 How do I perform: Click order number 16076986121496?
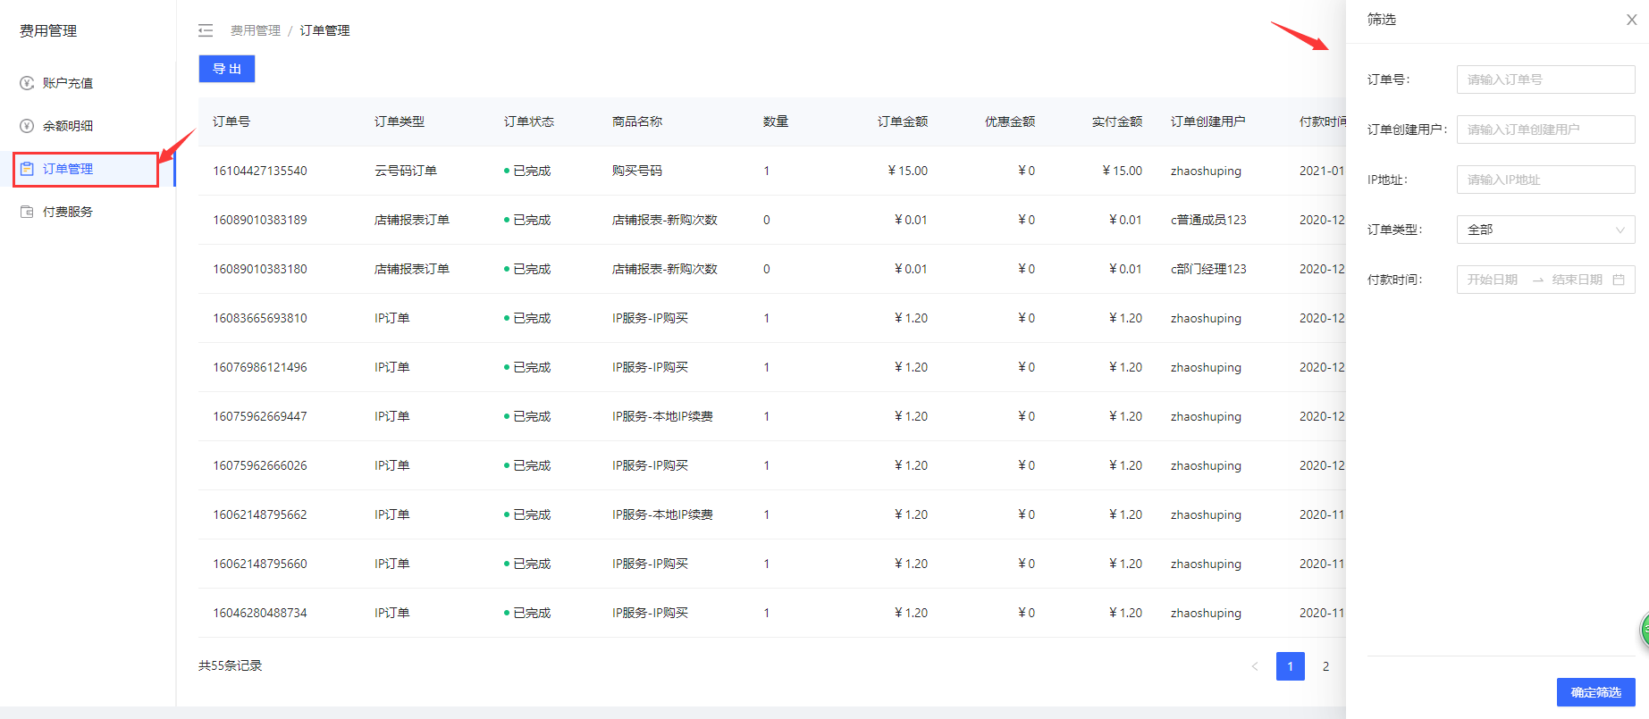260,367
